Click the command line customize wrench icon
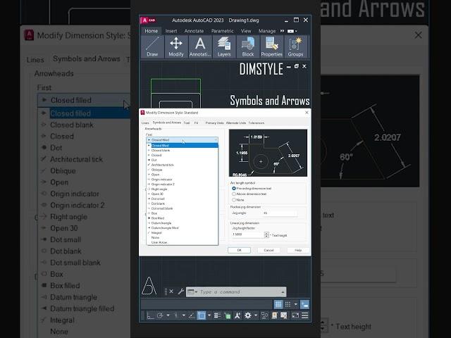Image resolution: width=451 pixels, height=338 pixels. point(181,292)
